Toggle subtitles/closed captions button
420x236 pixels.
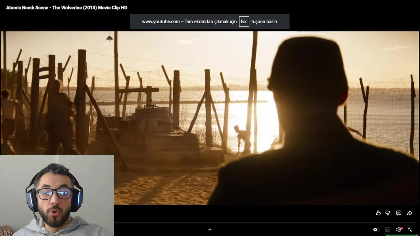pyautogui.click(x=388, y=230)
